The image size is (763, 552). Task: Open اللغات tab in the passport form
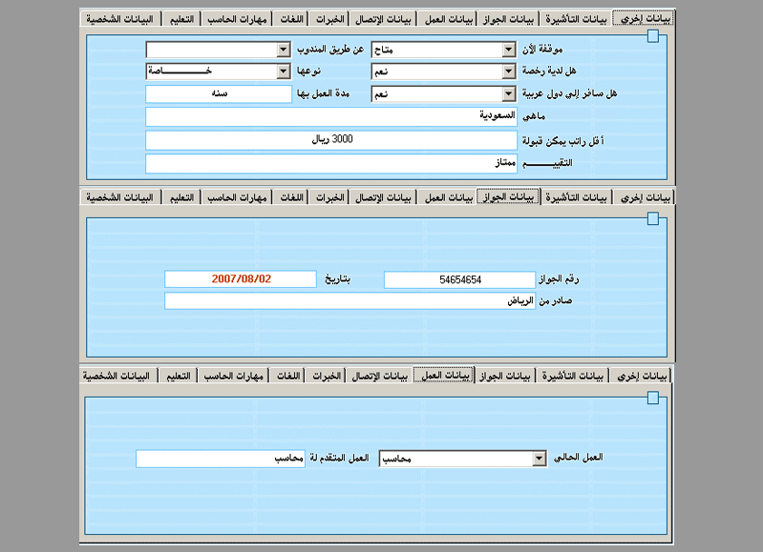coord(291,197)
